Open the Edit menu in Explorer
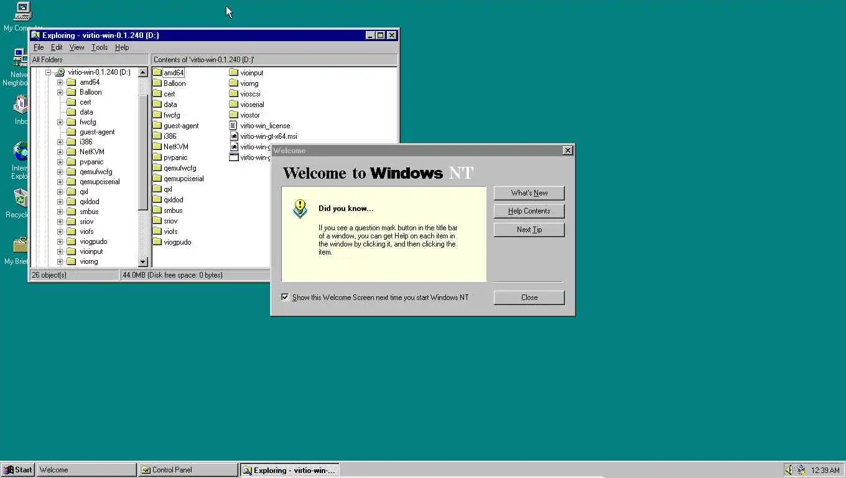Viewport: 846px width, 478px height. pyautogui.click(x=57, y=47)
